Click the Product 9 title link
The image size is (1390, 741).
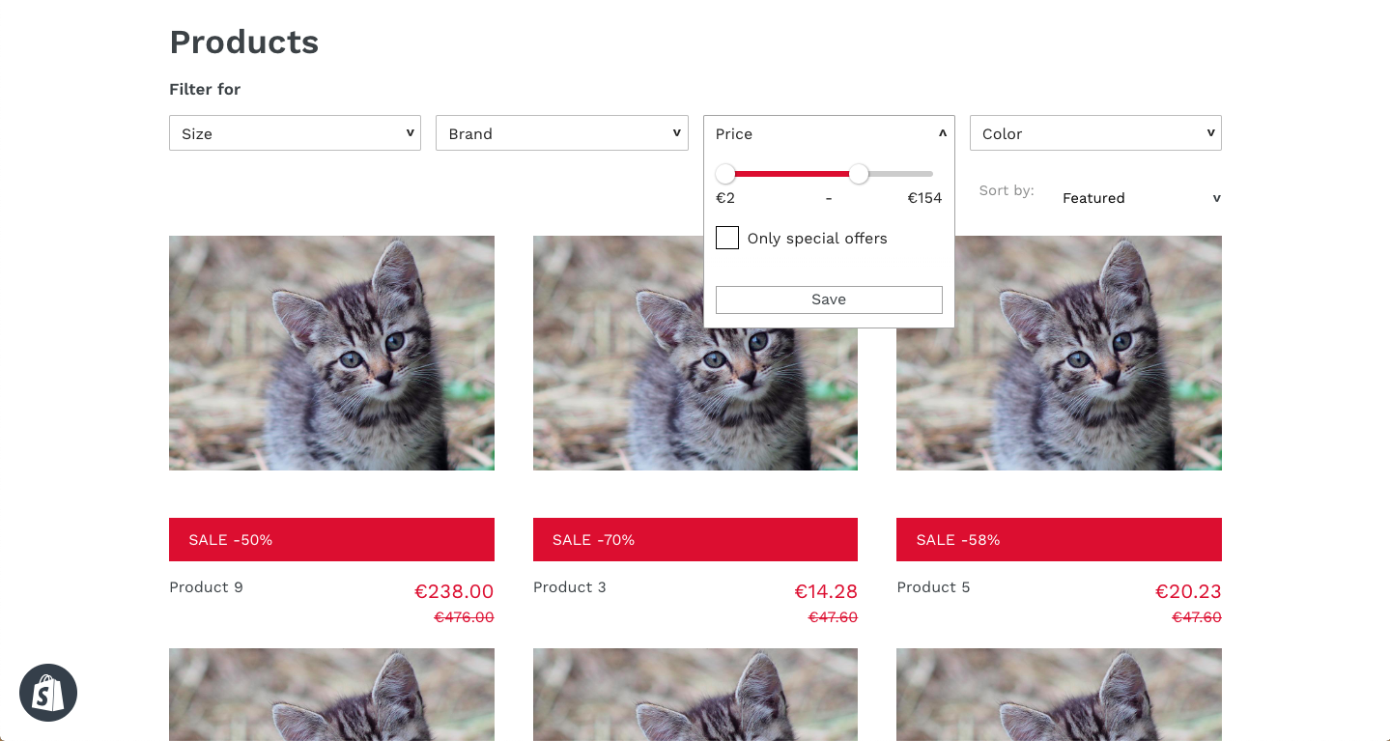coord(206,587)
